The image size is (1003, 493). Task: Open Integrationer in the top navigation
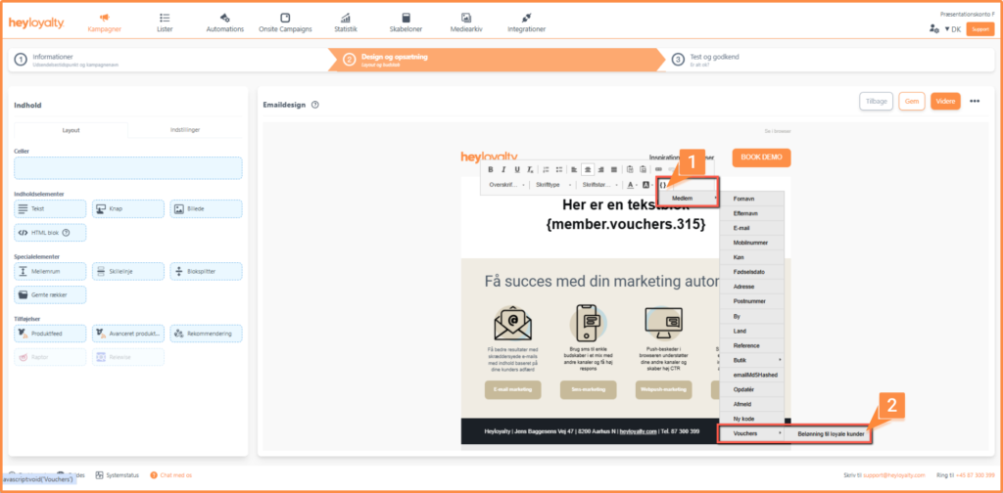click(x=526, y=22)
